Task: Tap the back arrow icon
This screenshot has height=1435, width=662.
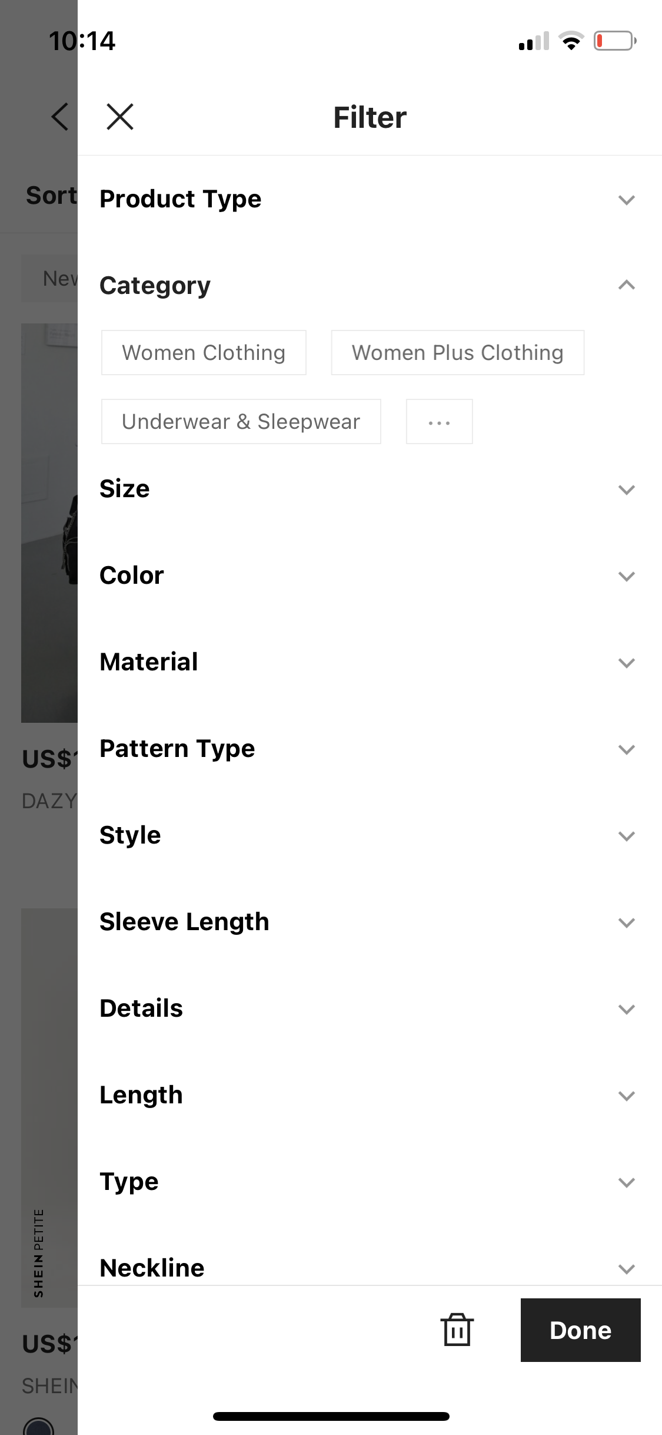Action: [60, 117]
